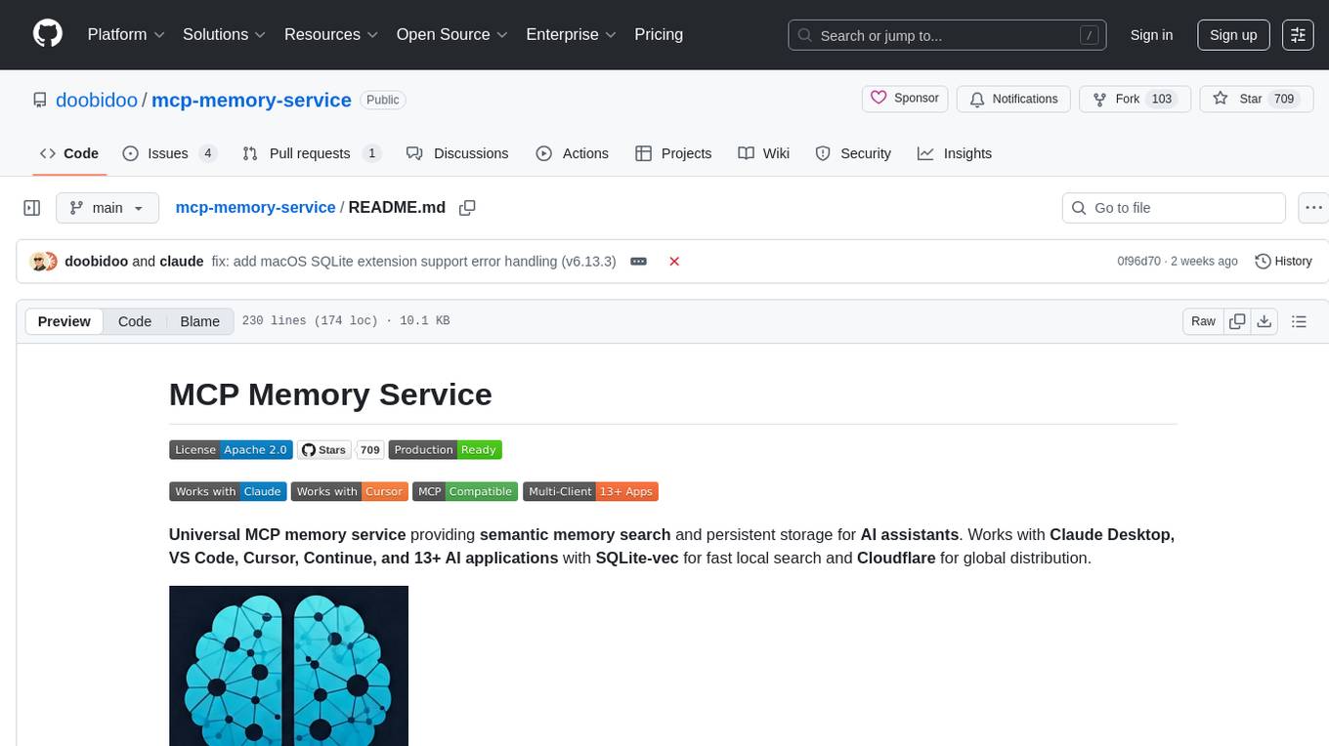Expand the Open Source menu
Screen dimensions: 1329x746
452,34
